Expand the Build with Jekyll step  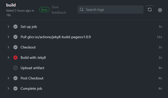pos(8,58)
